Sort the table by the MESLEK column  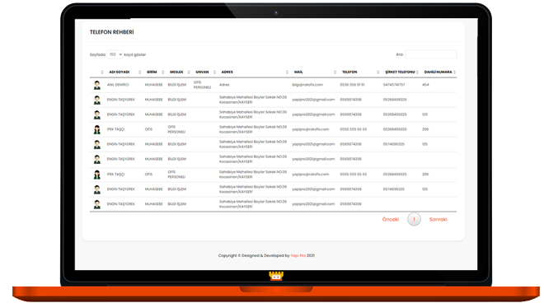click(x=176, y=72)
